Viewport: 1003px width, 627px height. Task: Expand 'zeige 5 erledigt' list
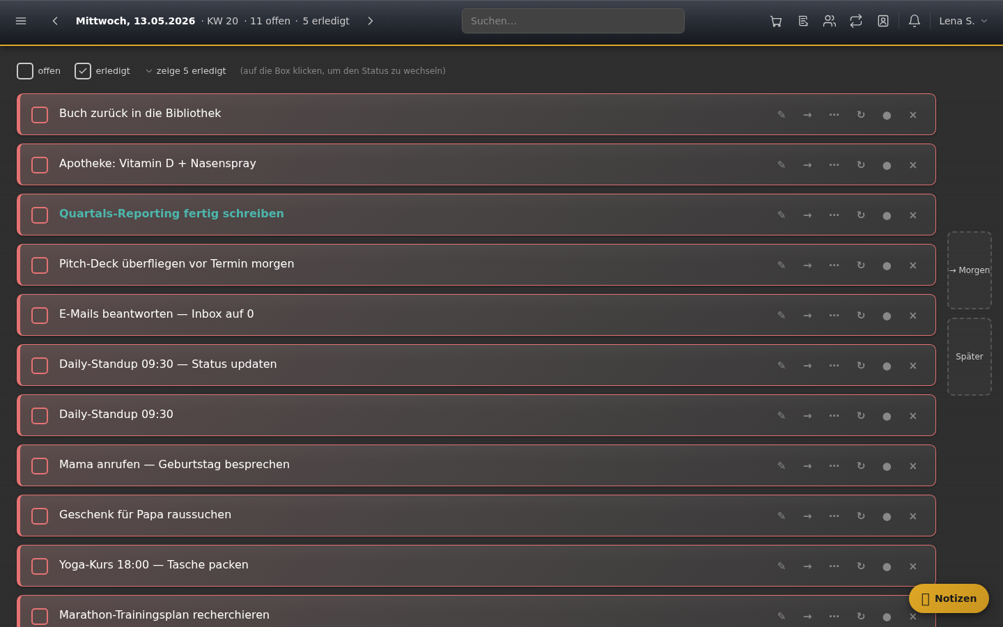point(186,71)
